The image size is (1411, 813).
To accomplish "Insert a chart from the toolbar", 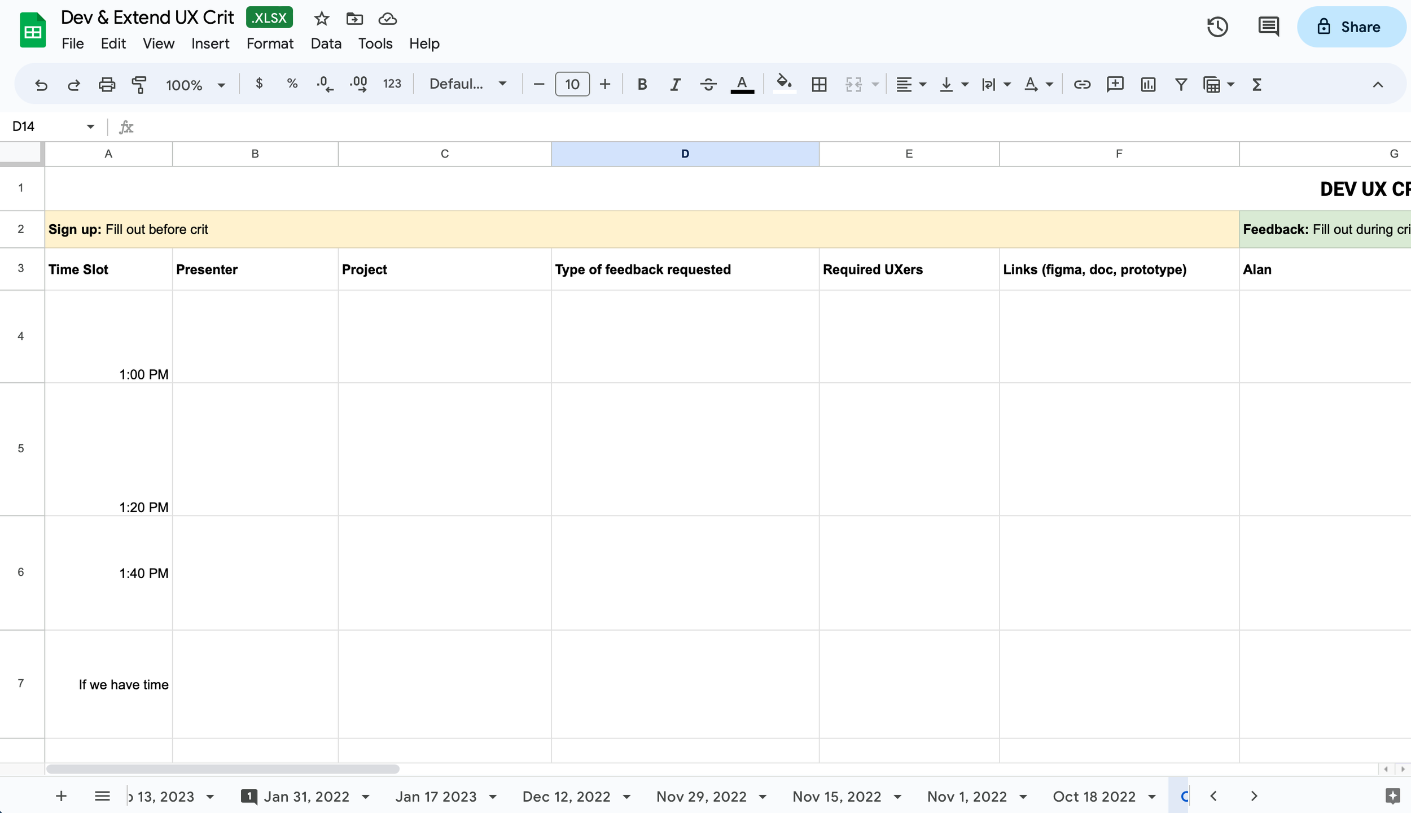I will click(x=1148, y=85).
